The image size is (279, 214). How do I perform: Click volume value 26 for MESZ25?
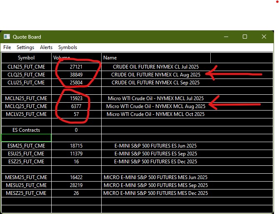pos(76,193)
